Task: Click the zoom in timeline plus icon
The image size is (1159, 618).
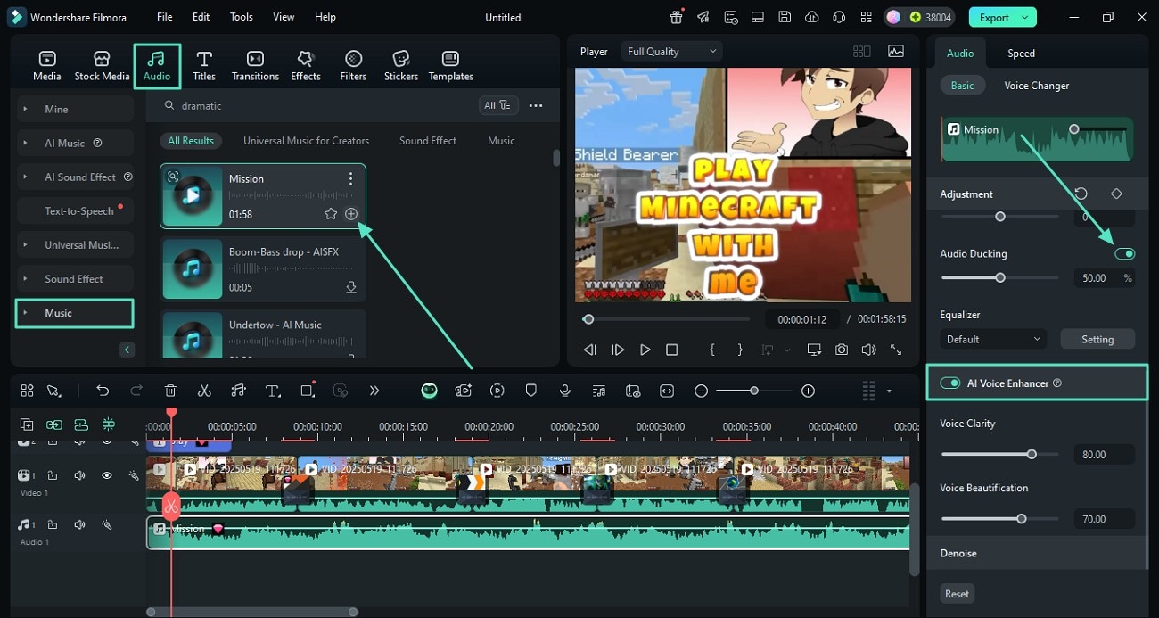Action: pyautogui.click(x=808, y=391)
